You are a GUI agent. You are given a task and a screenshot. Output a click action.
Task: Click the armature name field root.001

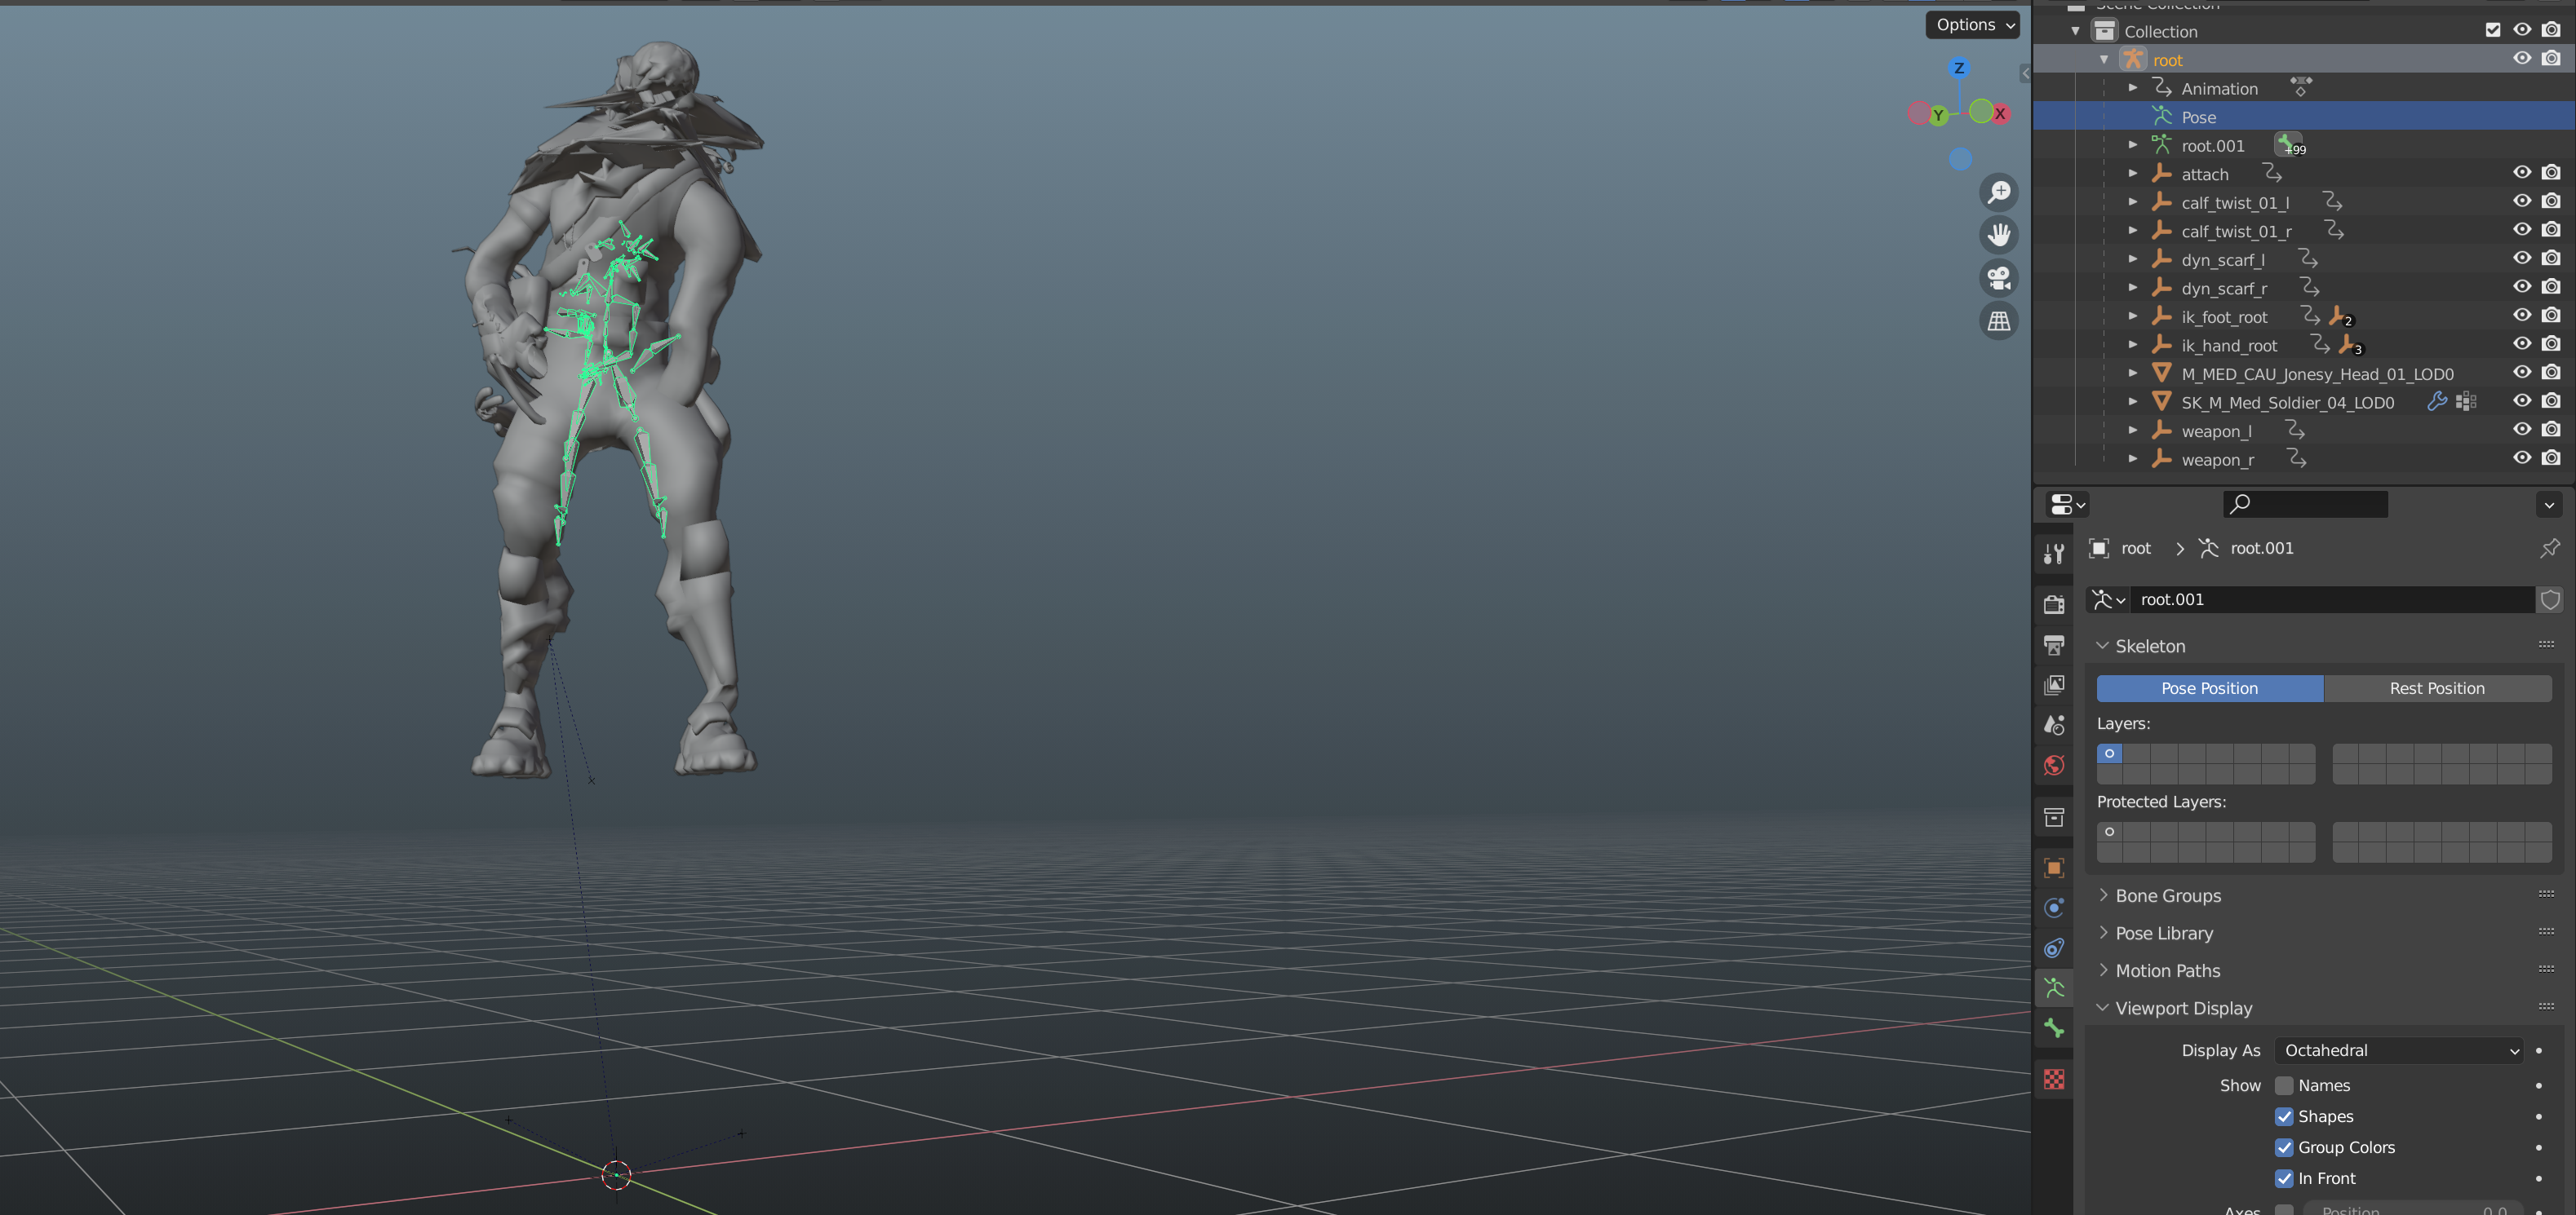click(2333, 599)
